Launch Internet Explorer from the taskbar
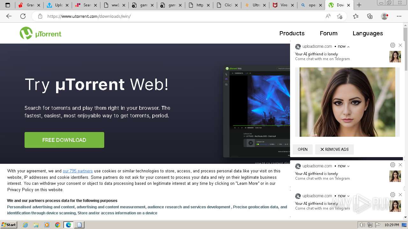Image resolution: width=408 pixels, height=229 pixels. [x=25, y=225]
